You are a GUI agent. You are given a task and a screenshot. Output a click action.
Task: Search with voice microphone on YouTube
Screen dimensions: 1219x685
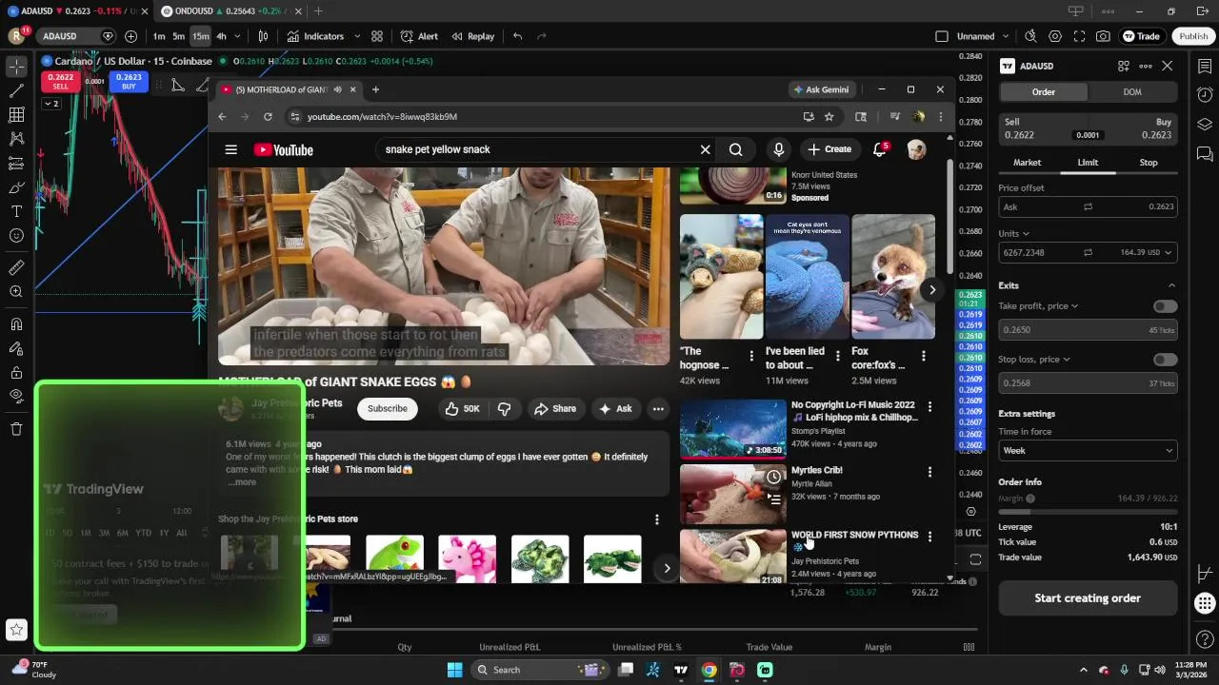coord(778,149)
